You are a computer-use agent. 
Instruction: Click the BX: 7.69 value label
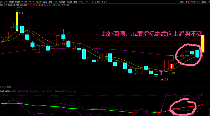click(x=39, y=5)
